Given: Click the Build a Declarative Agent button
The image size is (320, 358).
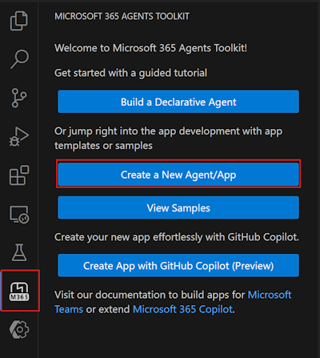Looking at the screenshot, I should [178, 102].
